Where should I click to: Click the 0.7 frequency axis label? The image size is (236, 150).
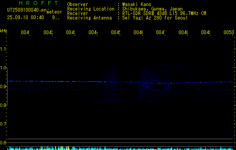tap(3, 124)
